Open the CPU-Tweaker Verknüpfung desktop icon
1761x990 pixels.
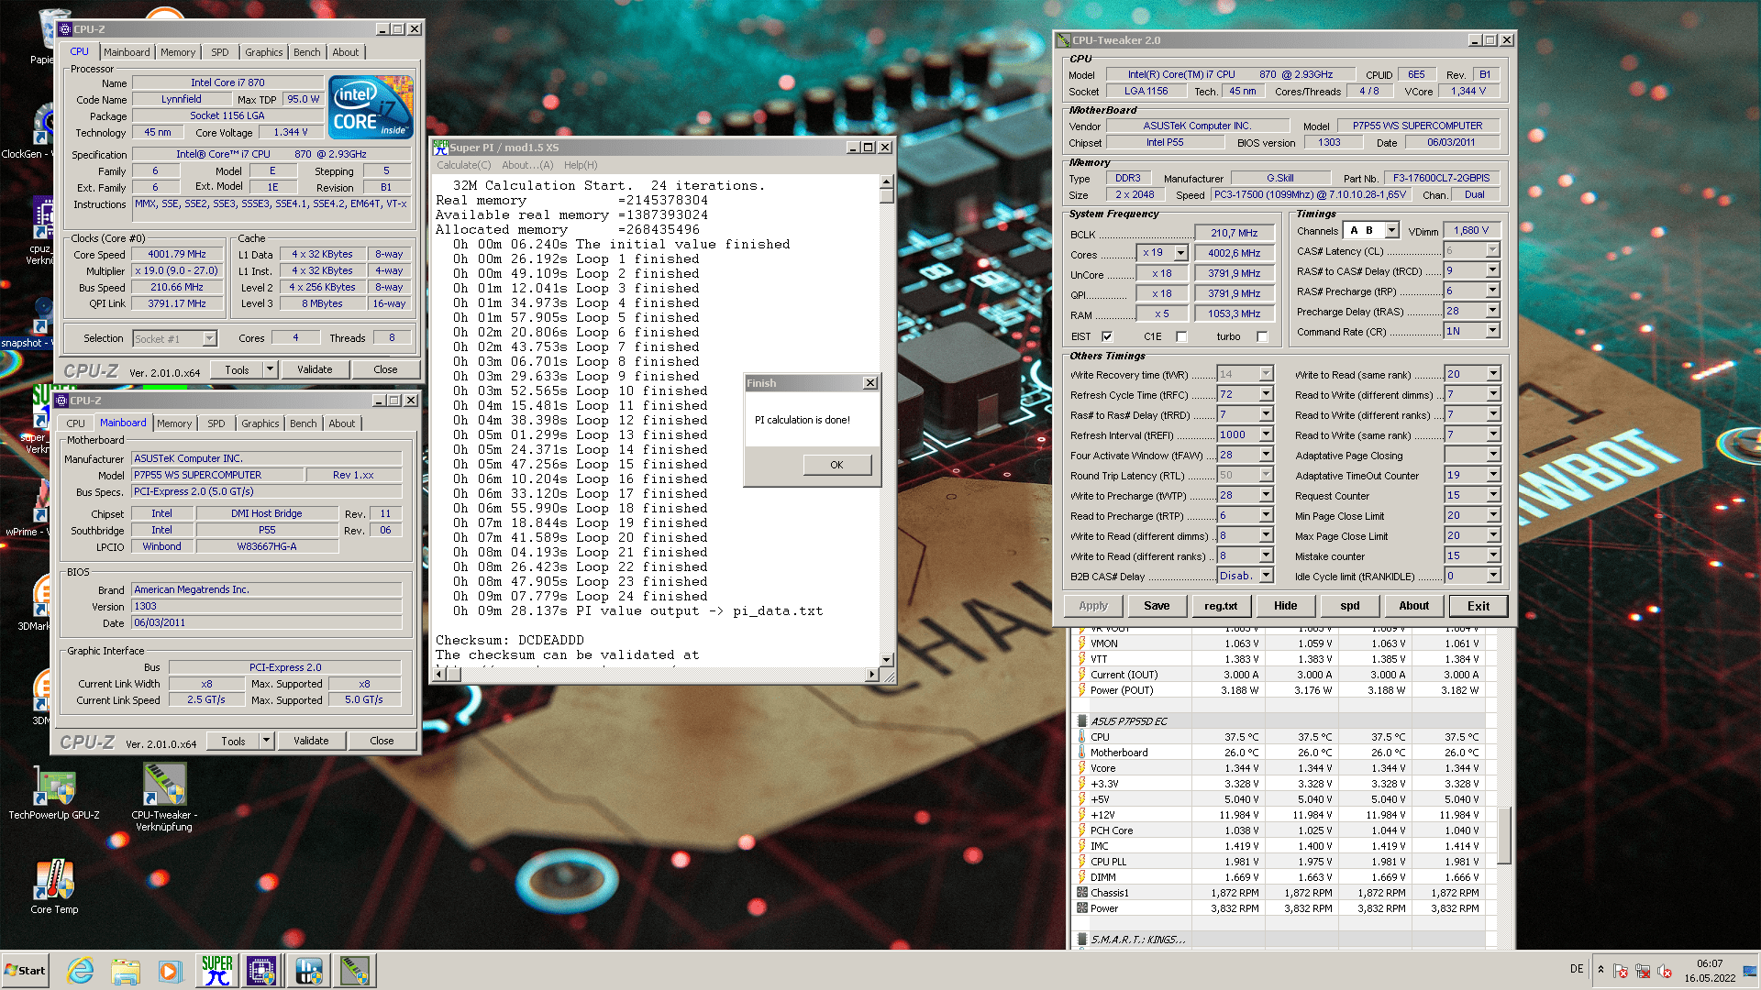click(x=164, y=797)
